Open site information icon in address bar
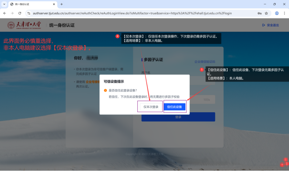 click(29, 13)
